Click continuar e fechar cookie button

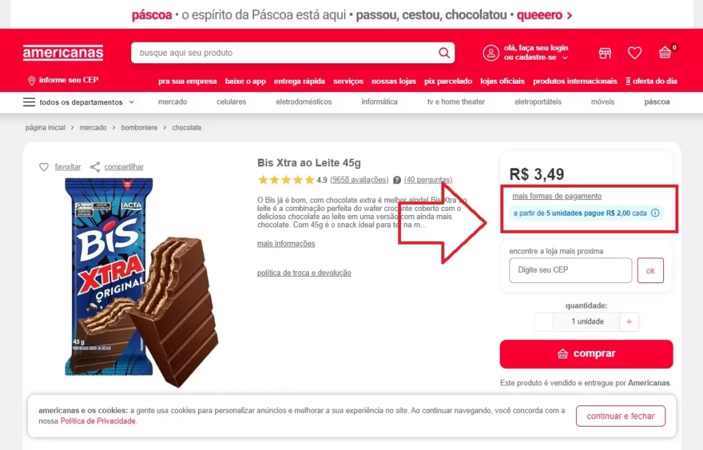pos(621,416)
